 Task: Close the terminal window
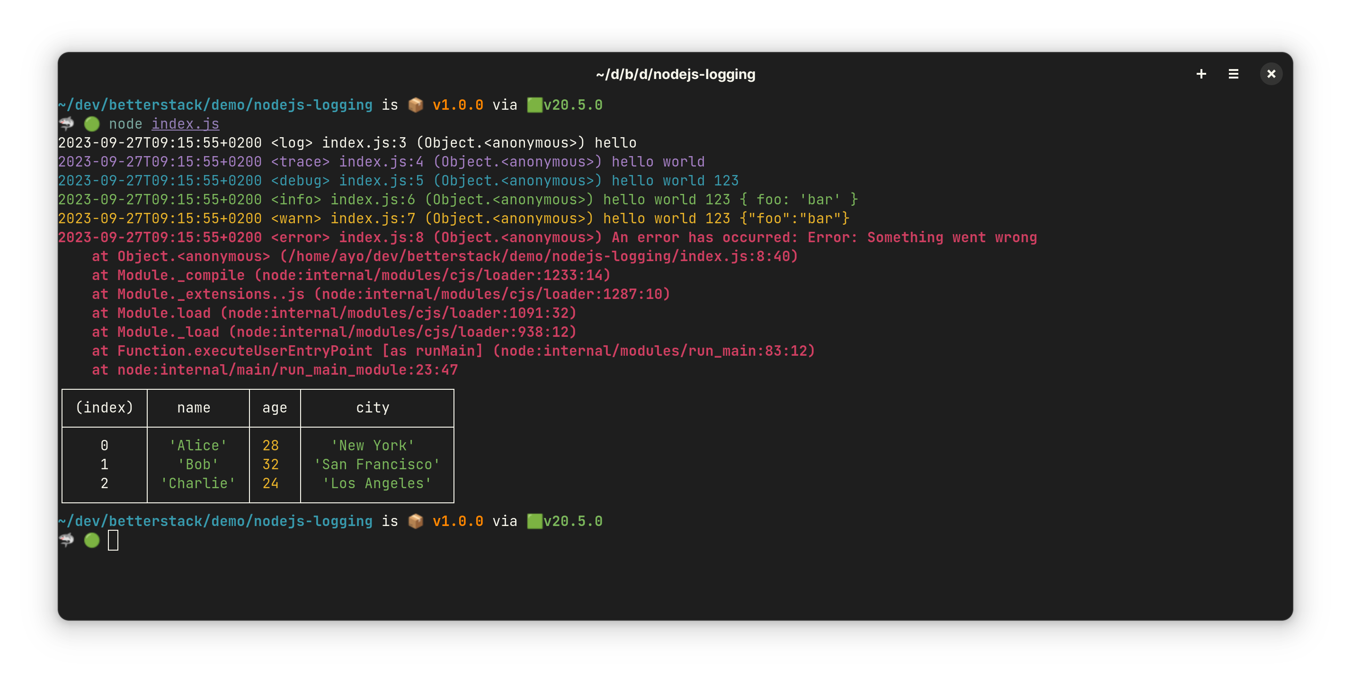[x=1271, y=74]
